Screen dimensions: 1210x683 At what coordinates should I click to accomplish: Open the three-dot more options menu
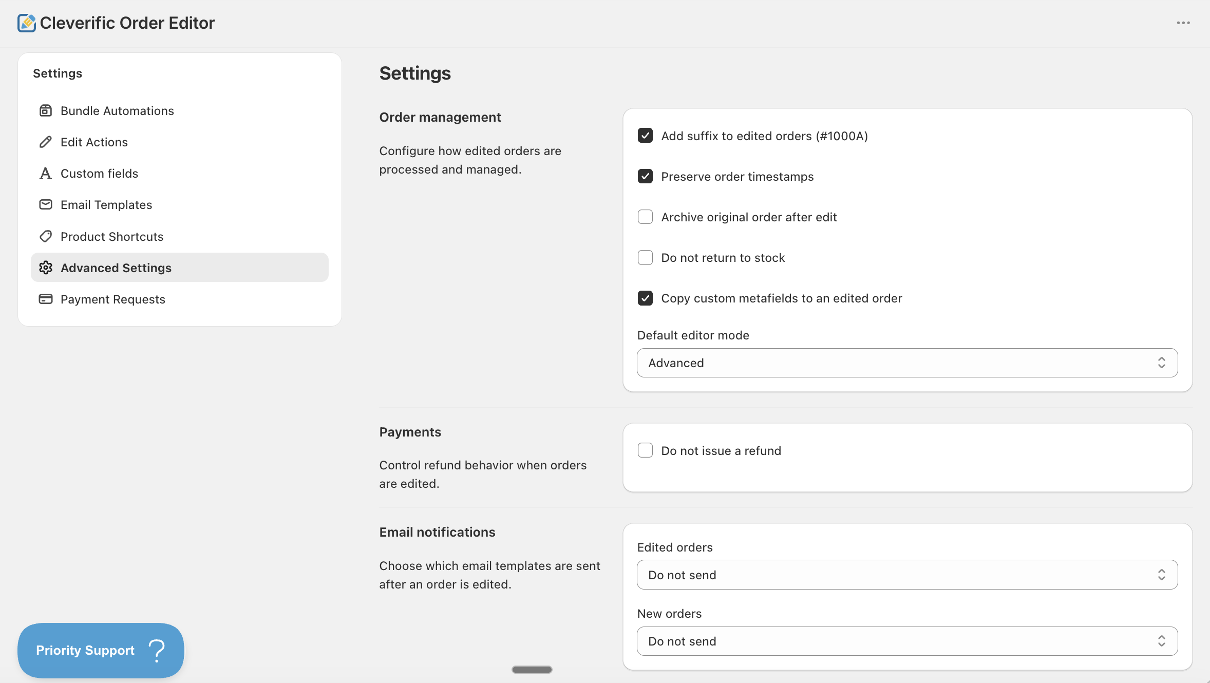[1183, 23]
